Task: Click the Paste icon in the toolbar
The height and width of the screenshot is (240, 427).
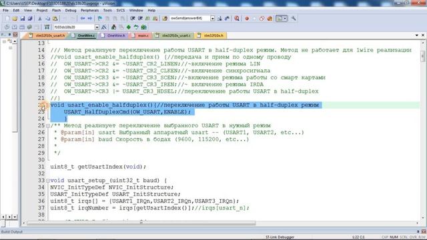Action: click(55, 19)
